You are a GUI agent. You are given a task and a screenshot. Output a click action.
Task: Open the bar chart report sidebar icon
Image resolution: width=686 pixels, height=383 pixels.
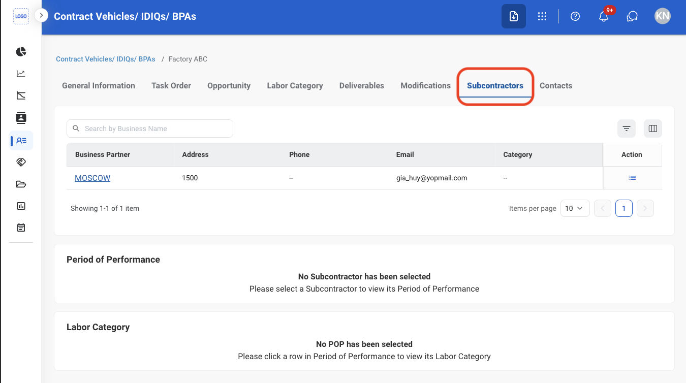(x=21, y=206)
